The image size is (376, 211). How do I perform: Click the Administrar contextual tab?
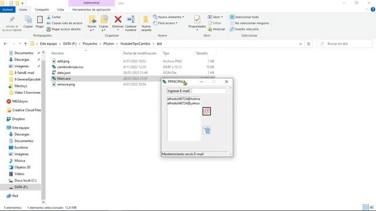click(92, 3)
